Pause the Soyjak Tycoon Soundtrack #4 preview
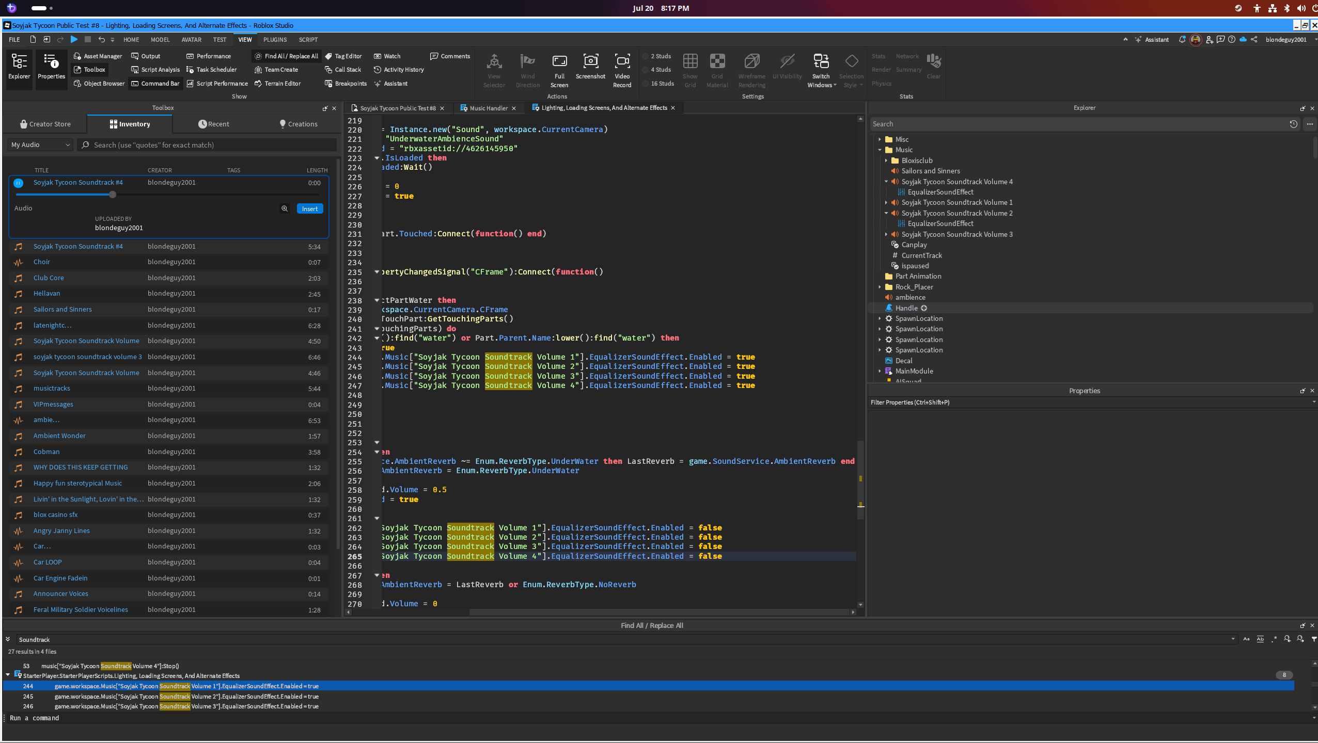Screen dimensions: 1318x743 (x=18, y=183)
